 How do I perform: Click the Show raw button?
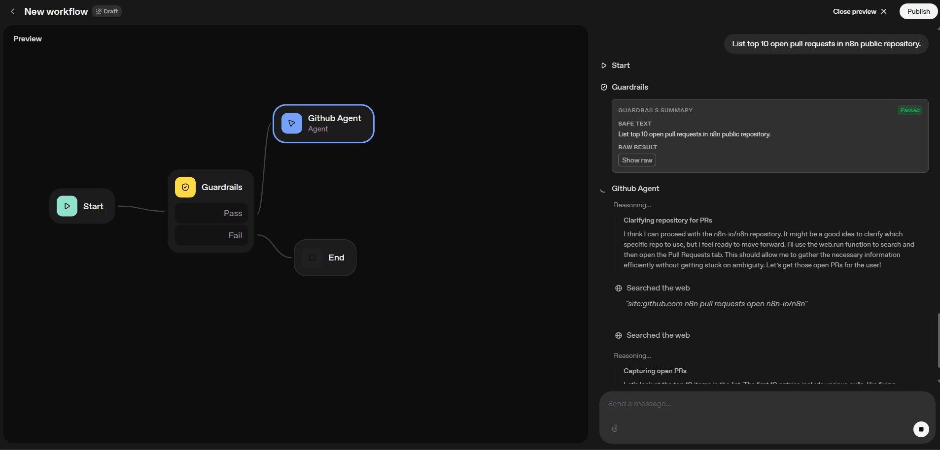(x=637, y=160)
